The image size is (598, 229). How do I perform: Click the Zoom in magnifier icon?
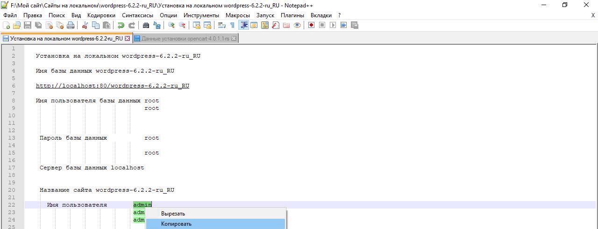[x=171, y=26]
